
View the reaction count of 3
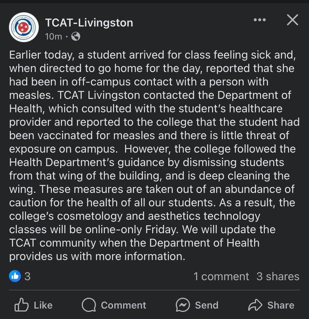coord(27,276)
